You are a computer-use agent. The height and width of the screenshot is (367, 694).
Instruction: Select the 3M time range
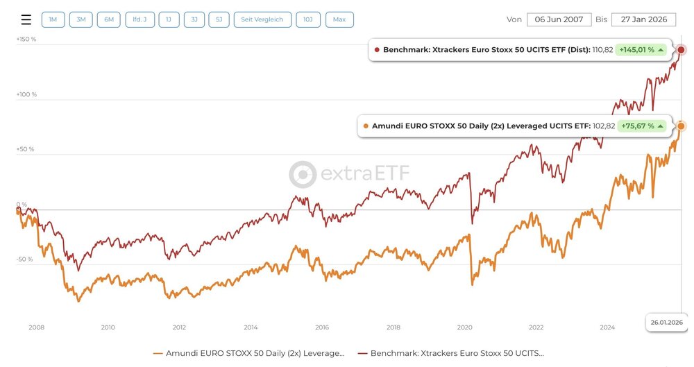point(81,19)
